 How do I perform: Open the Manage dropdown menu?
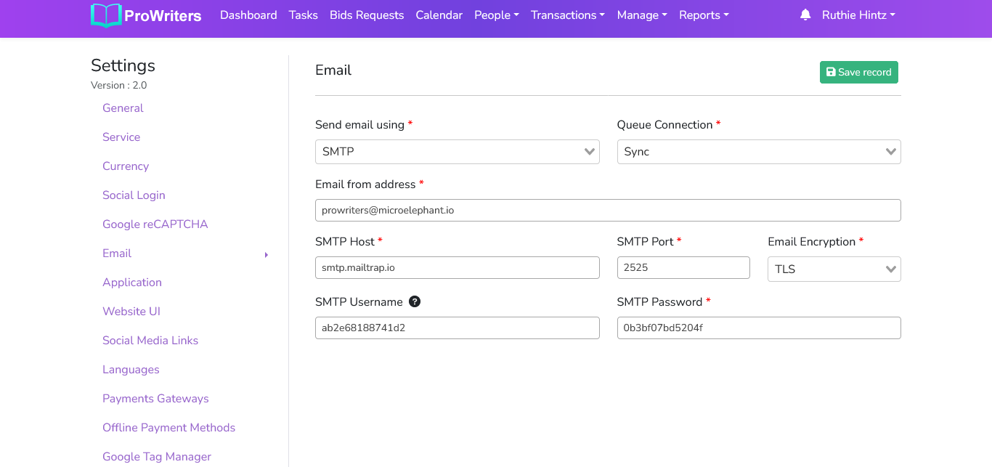click(641, 15)
